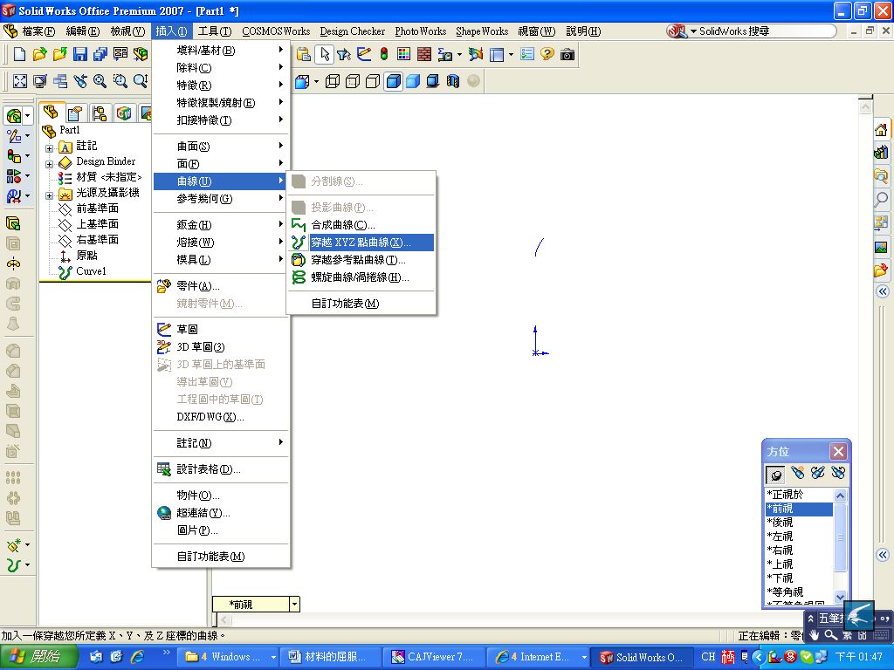This screenshot has width=894, height=670.
Task: Click the Edit Color palette icon
Action: click(x=403, y=54)
